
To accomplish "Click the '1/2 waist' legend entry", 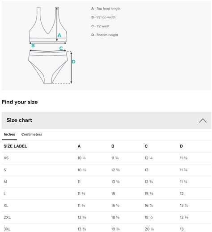I will (100, 26).
